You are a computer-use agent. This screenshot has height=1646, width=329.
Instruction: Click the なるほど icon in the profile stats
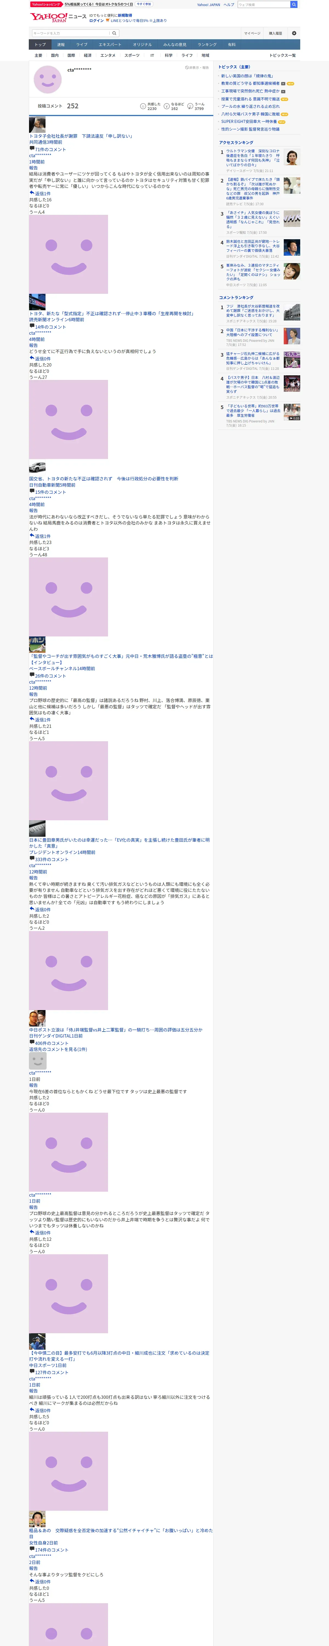(167, 106)
